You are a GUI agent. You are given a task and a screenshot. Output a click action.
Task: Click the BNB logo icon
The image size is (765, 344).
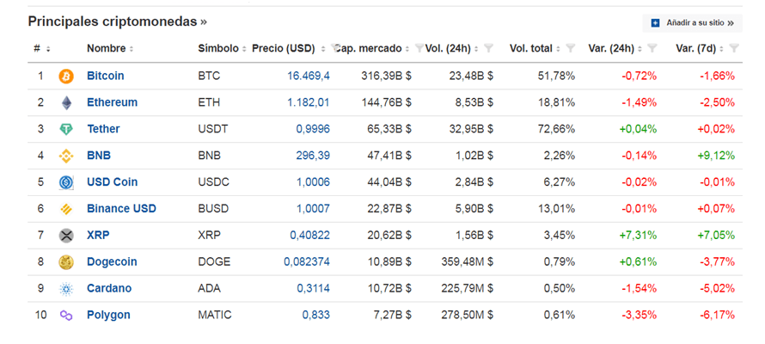click(66, 156)
